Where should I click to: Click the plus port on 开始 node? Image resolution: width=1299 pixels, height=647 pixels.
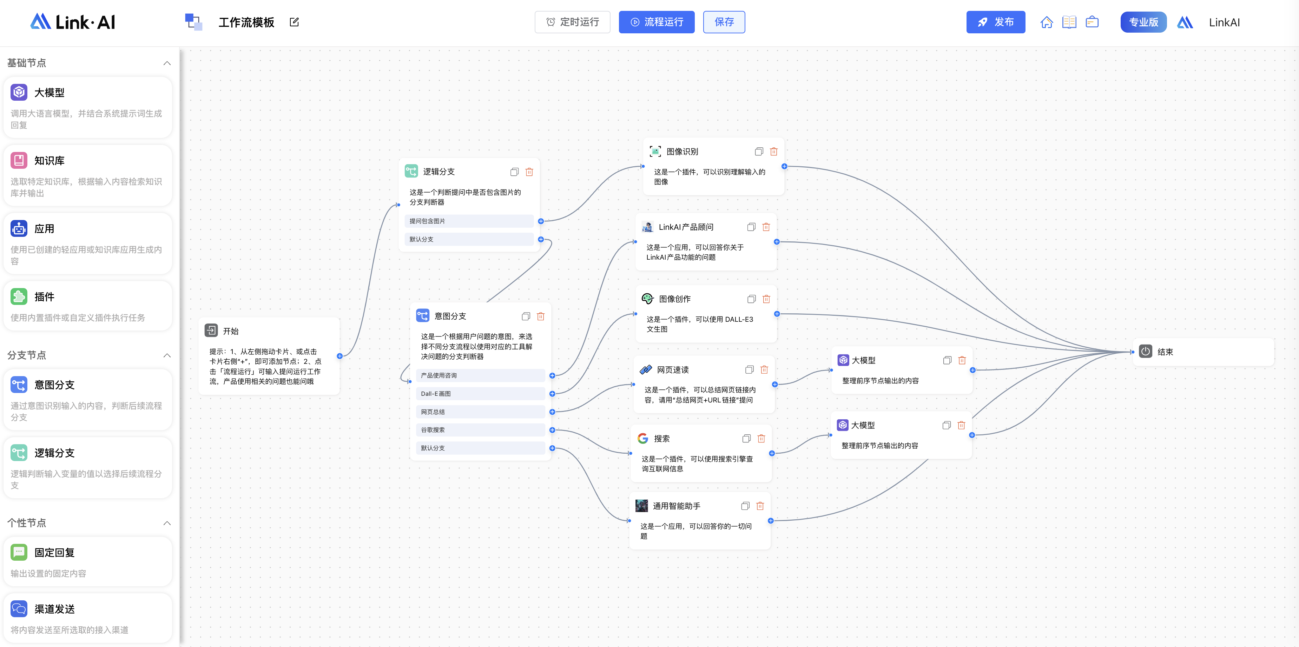point(339,356)
